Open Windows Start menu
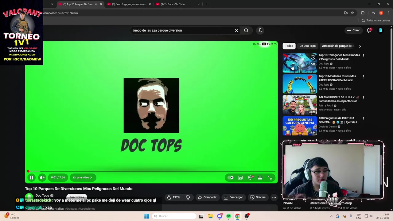The height and width of the screenshot is (221, 393). pos(146,216)
